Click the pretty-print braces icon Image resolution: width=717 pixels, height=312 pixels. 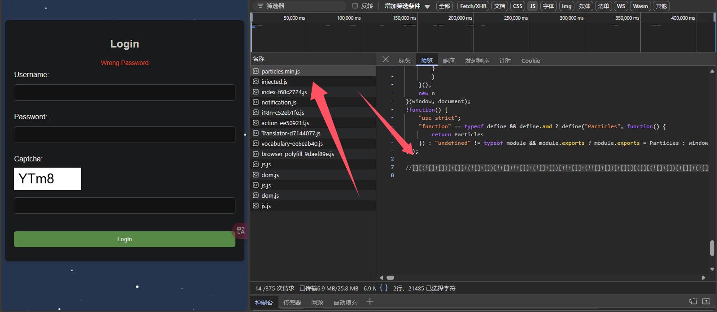click(x=384, y=288)
